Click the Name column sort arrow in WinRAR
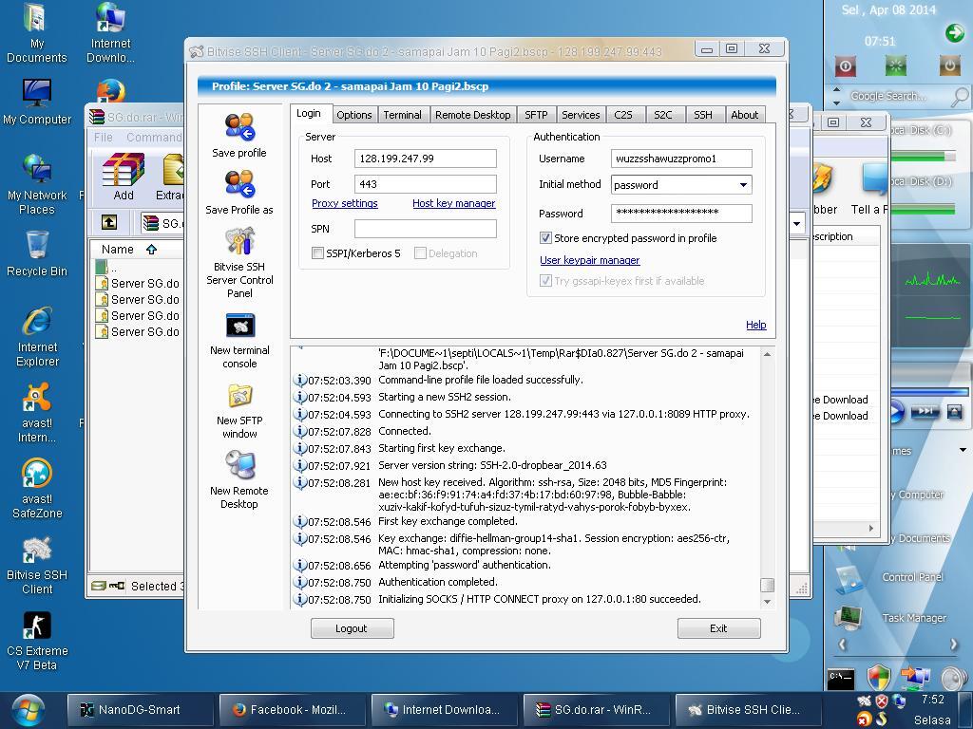973x729 pixels. (151, 250)
